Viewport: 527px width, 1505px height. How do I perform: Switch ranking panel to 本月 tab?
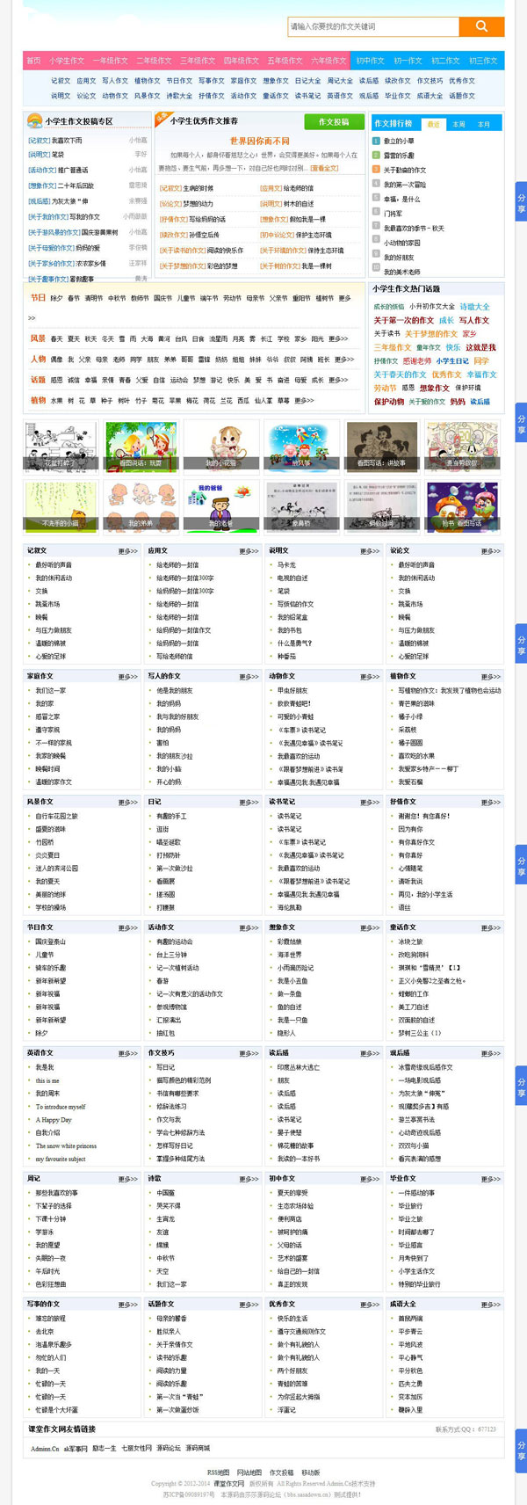(x=483, y=124)
